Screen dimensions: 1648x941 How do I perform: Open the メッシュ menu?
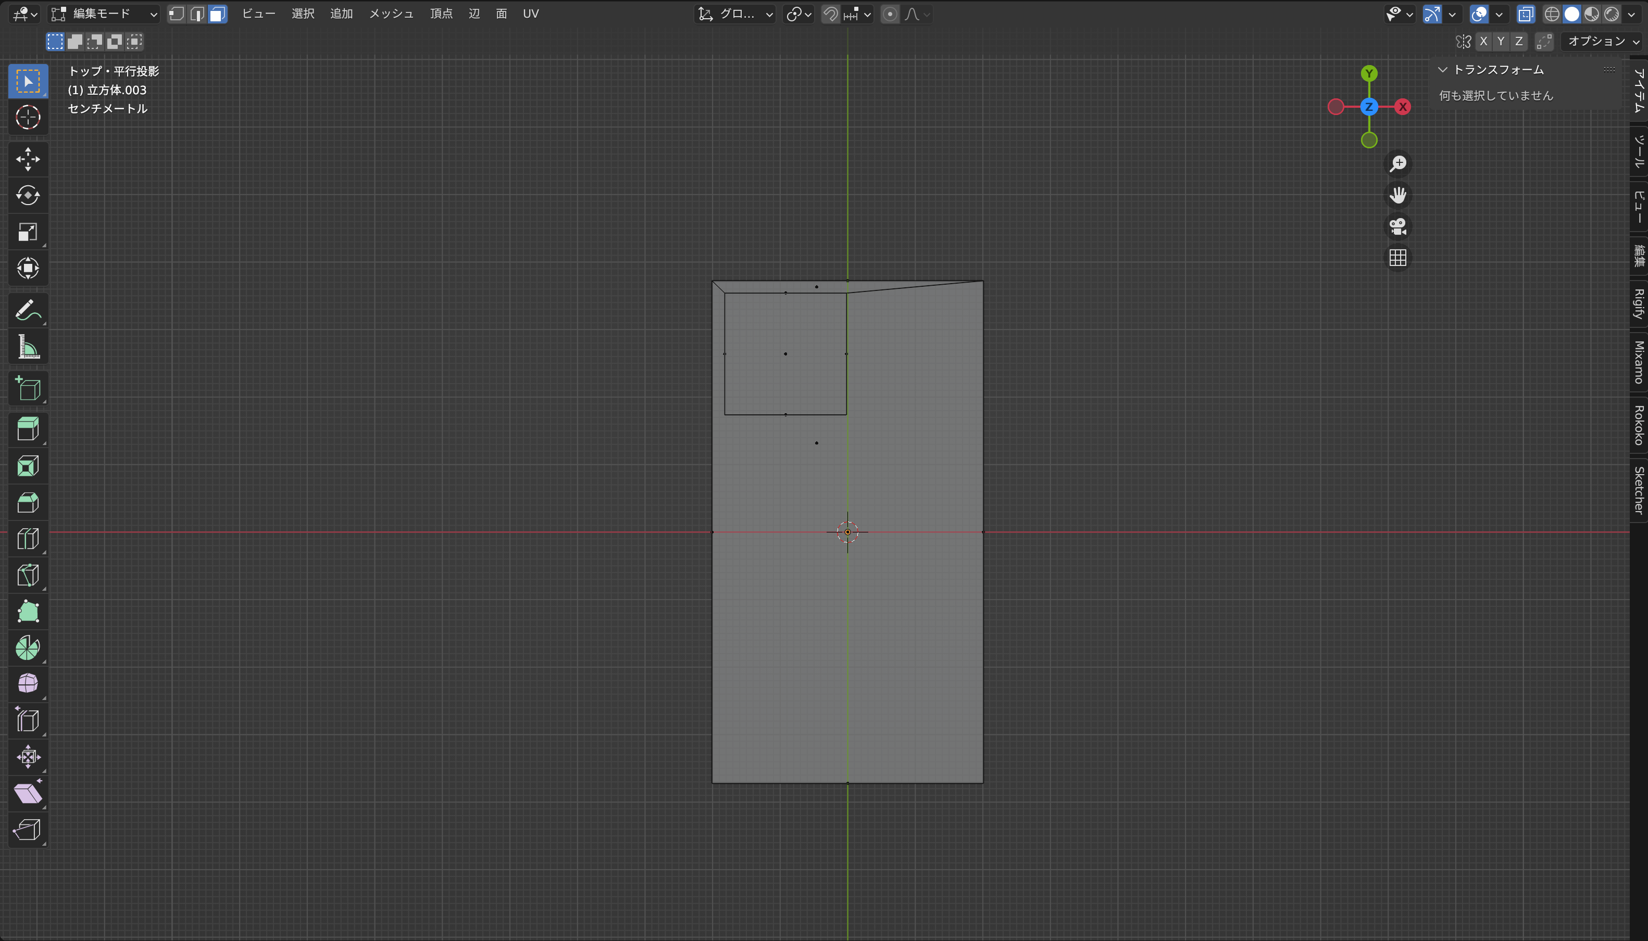tap(391, 14)
